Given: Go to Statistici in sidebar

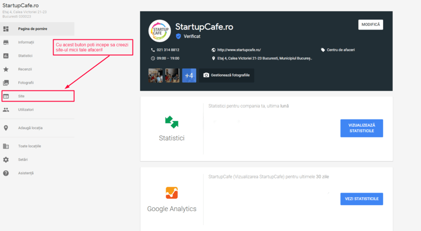Looking at the screenshot, I should coord(37,56).
